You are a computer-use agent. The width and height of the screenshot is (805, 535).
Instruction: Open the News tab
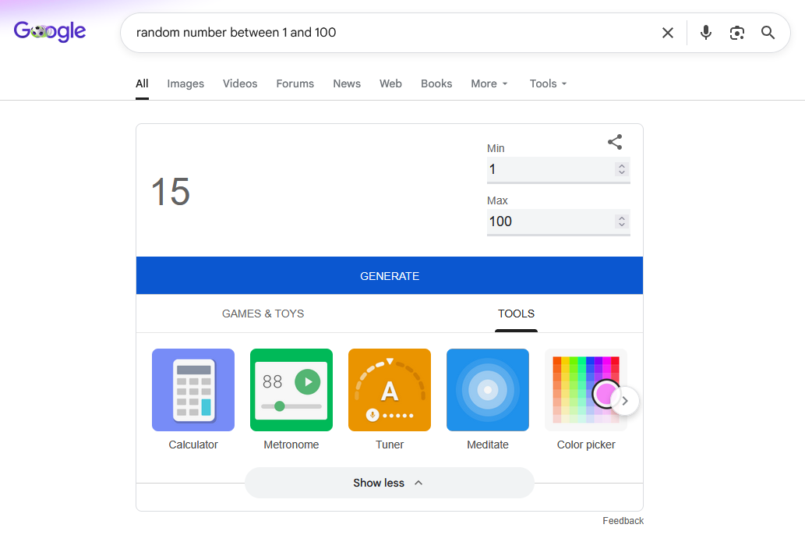[x=347, y=83]
